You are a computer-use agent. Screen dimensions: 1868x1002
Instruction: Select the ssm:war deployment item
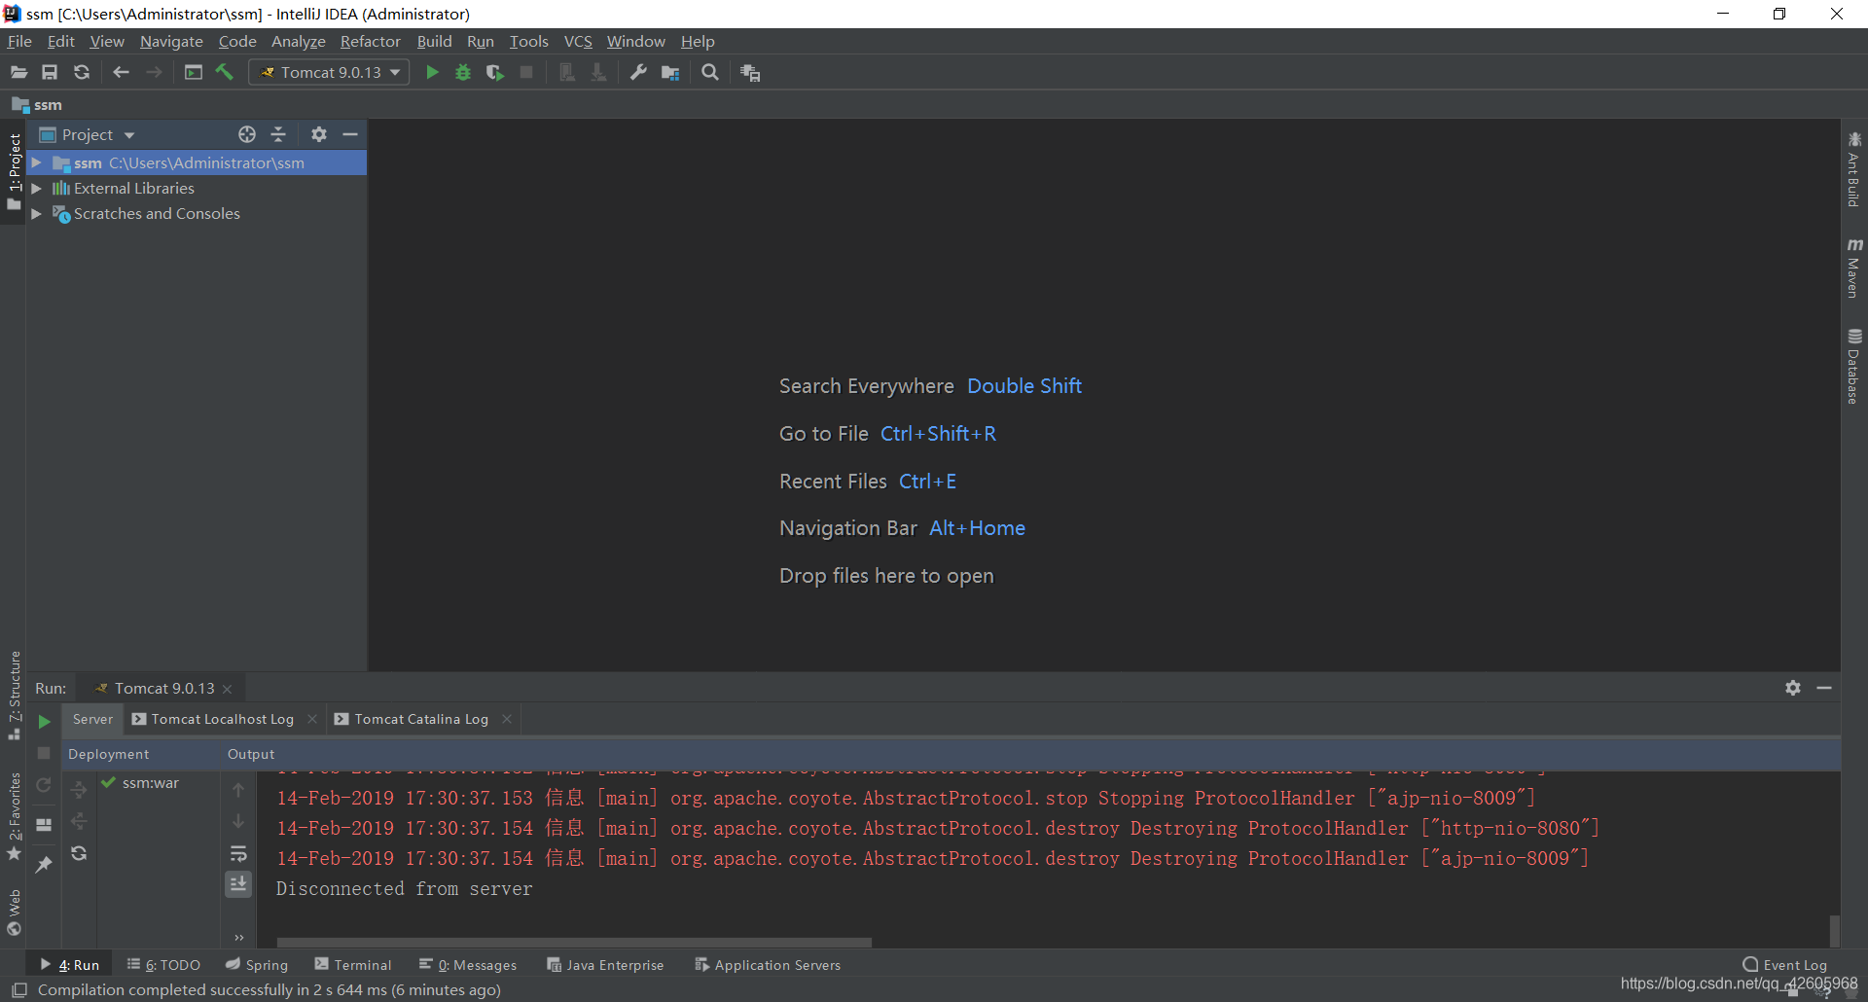140,783
